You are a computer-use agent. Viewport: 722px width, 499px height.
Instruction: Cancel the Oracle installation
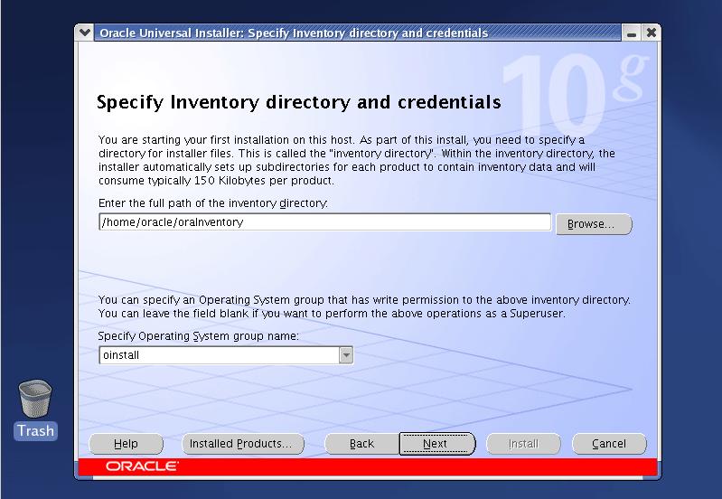(609, 444)
